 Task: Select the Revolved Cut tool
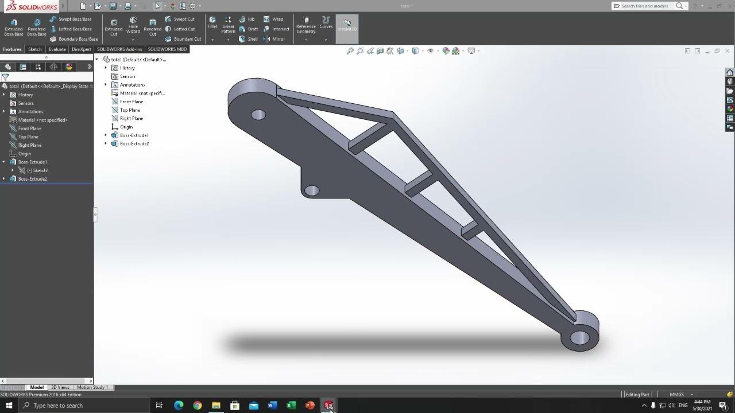coord(153,26)
